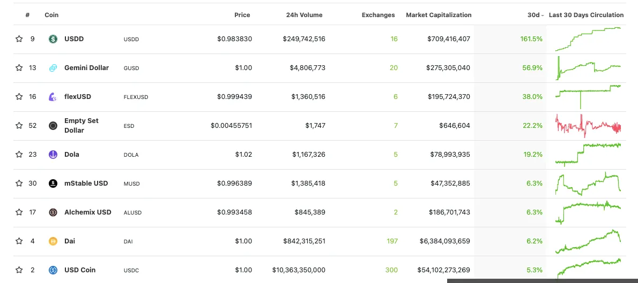Open USDD's 16 exchanges link

point(394,39)
